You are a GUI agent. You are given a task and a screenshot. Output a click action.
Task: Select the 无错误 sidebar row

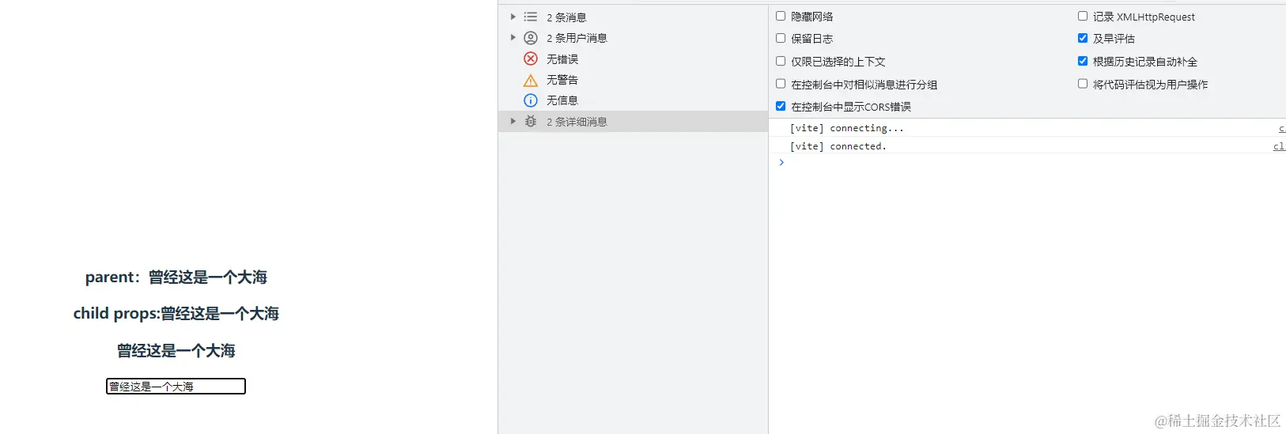633,58
